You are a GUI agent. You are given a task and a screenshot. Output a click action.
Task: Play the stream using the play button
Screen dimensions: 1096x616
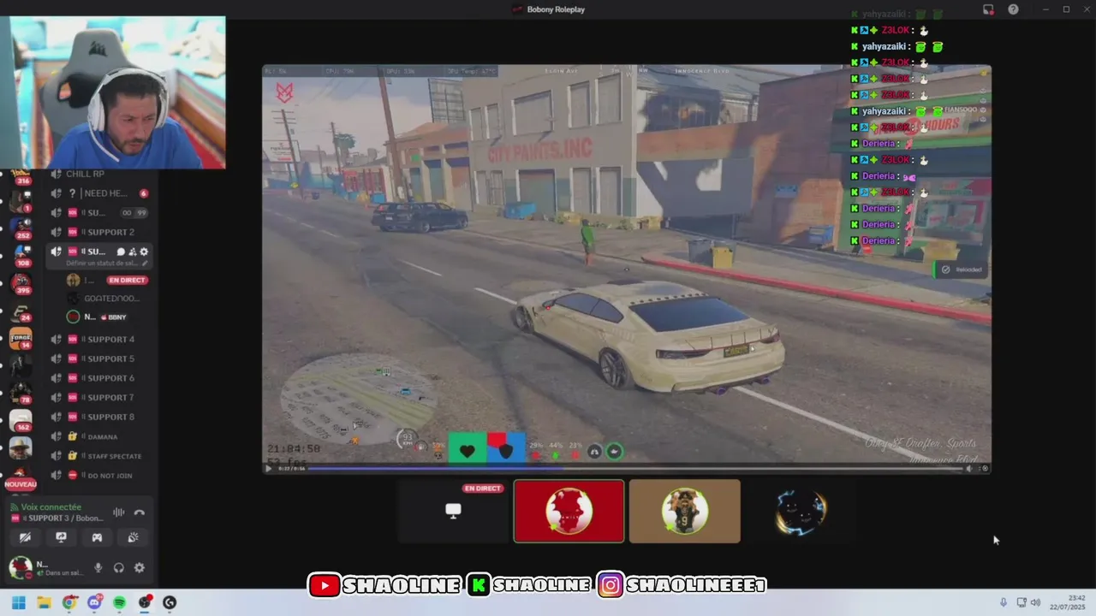pyautogui.click(x=269, y=468)
